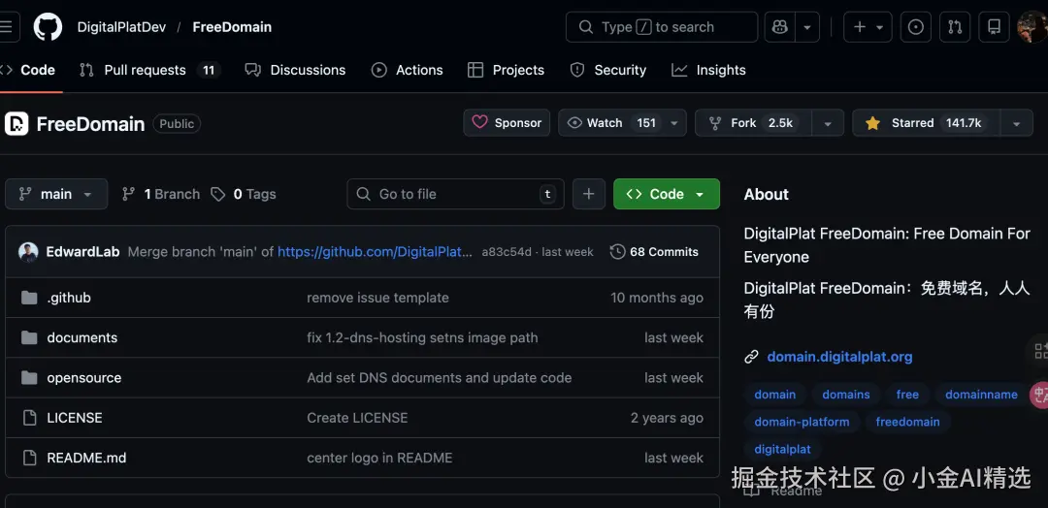The height and width of the screenshot is (508, 1048).
Task: Open the LICENSE file
Action: pyautogui.click(x=75, y=418)
